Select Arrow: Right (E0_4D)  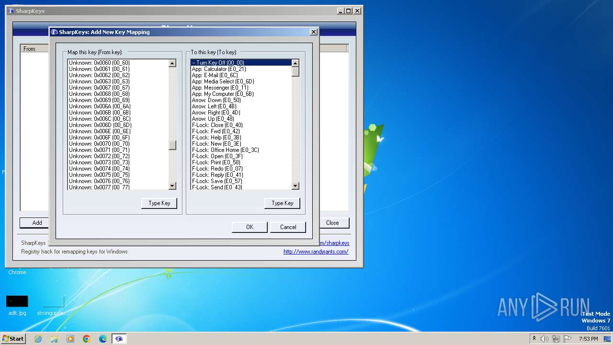241,113
